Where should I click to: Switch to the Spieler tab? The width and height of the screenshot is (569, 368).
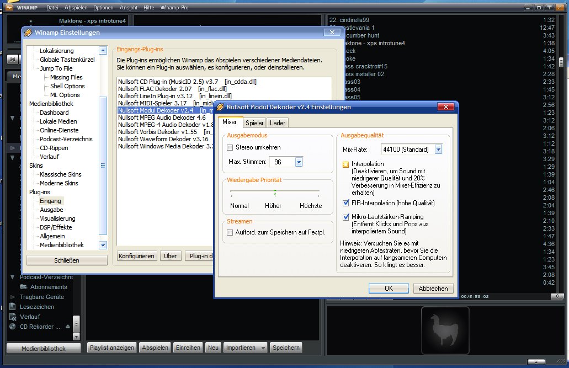click(x=254, y=123)
